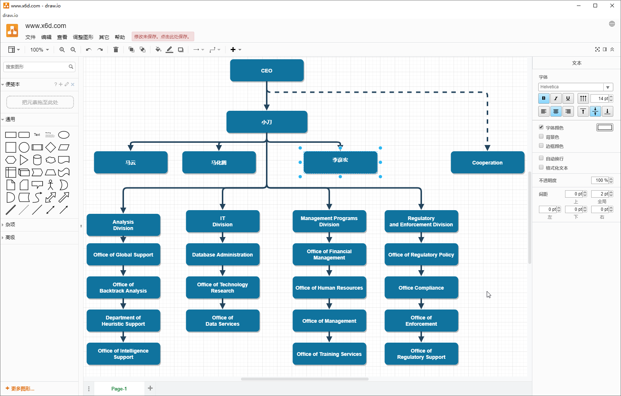
Task: Click the unsaved changes save notice
Action: [x=163, y=37]
